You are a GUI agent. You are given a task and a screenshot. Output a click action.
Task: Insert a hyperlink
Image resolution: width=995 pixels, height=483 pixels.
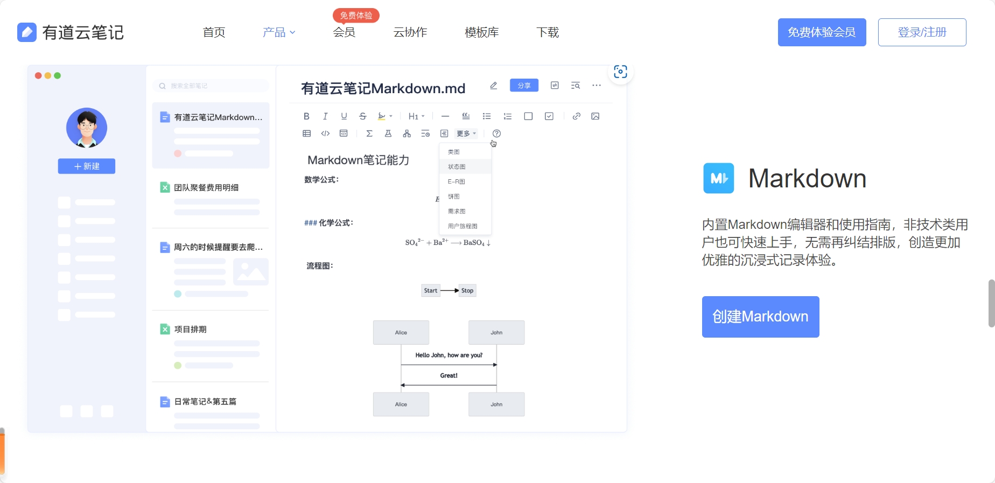click(x=577, y=116)
